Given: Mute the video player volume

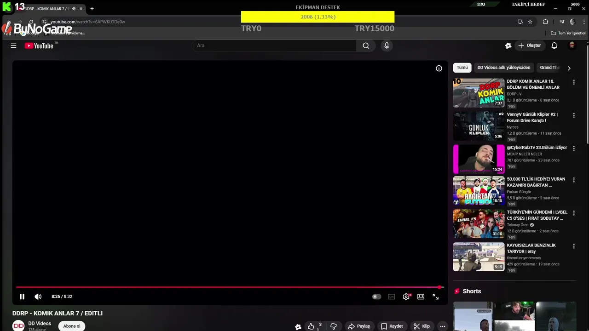Looking at the screenshot, I should point(38,297).
